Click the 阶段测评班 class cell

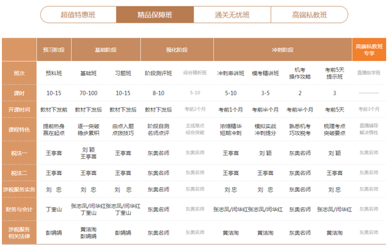[x=158, y=73]
